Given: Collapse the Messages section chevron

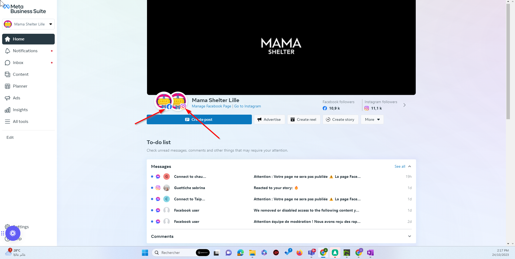Looking at the screenshot, I should point(410,166).
